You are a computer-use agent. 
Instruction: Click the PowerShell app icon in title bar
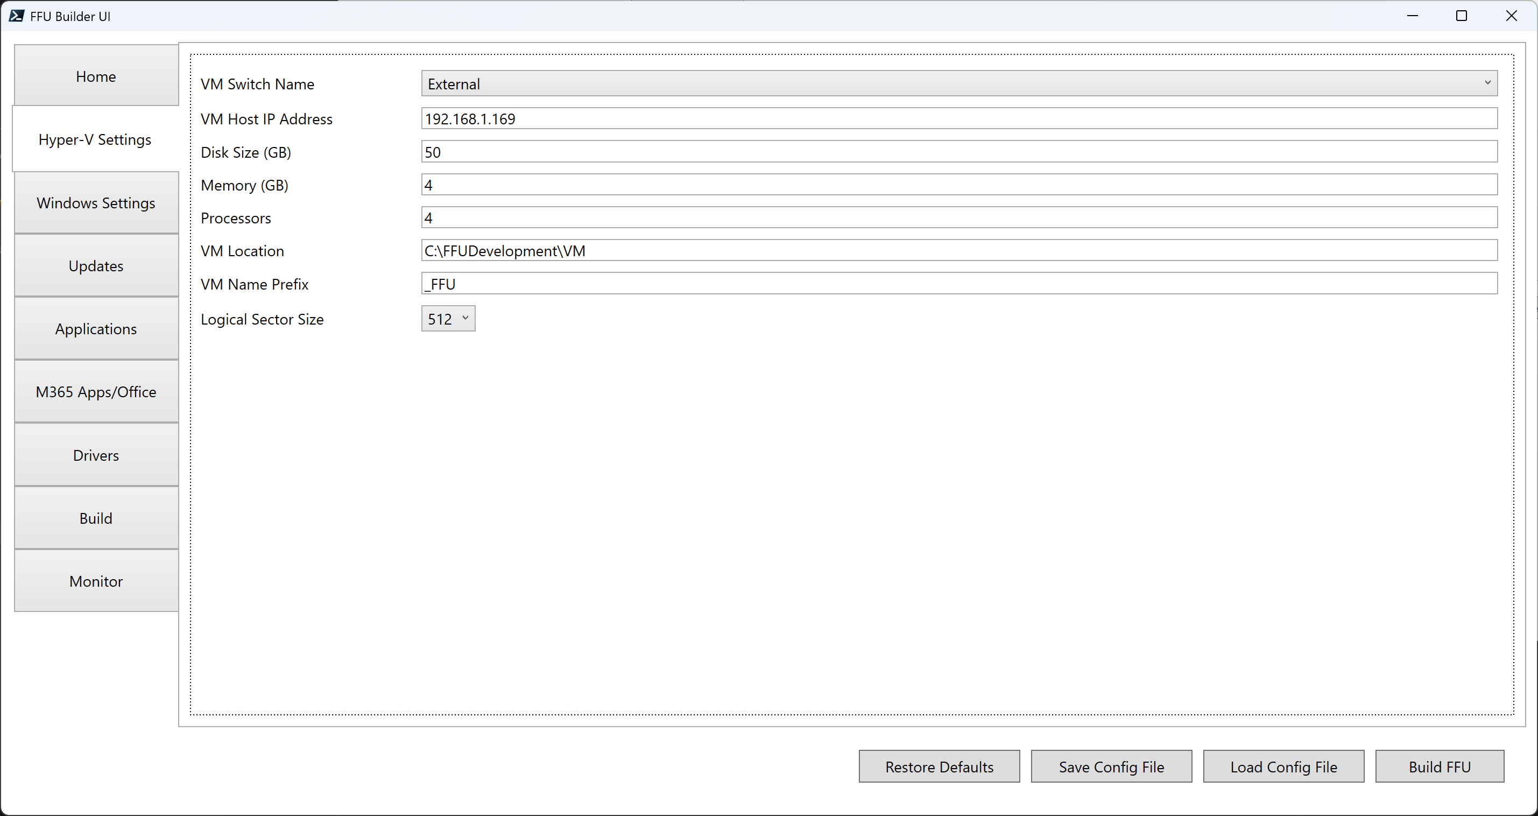click(17, 16)
